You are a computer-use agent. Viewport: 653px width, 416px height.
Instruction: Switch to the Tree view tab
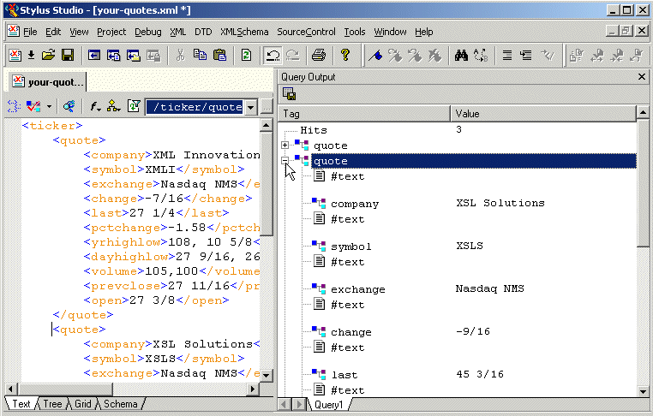click(x=53, y=404)
